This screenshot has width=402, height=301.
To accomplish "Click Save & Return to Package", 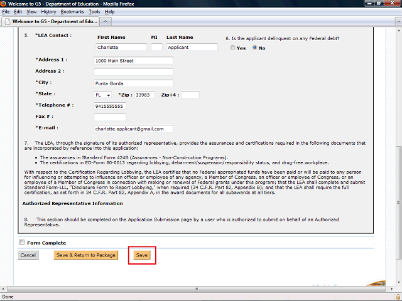I will [86, 255].
